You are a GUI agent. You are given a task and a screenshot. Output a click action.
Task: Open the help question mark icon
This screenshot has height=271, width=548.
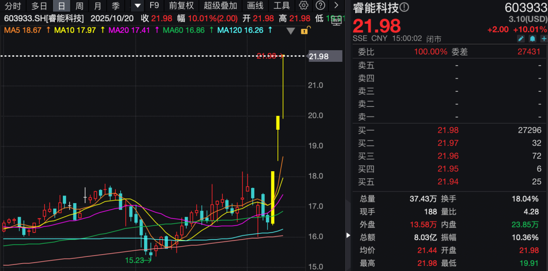[x=320, y=5]
